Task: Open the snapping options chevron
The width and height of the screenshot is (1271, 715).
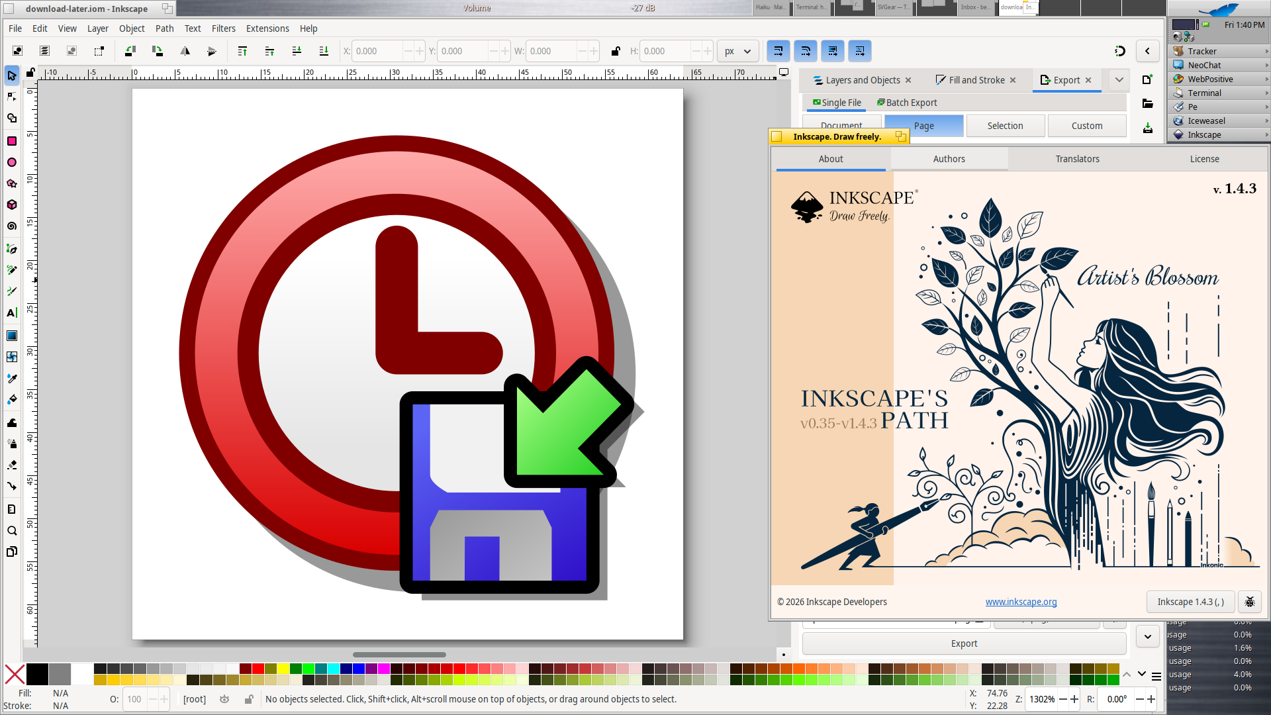Action: pyautogui.click(x=1147, y=51)
